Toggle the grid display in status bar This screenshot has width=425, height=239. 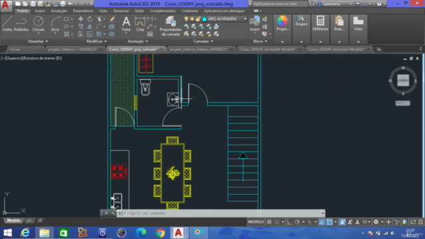tap(269, 222)
